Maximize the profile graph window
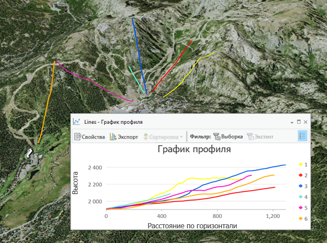Screen dimensions: 327x243 point(299,122)
